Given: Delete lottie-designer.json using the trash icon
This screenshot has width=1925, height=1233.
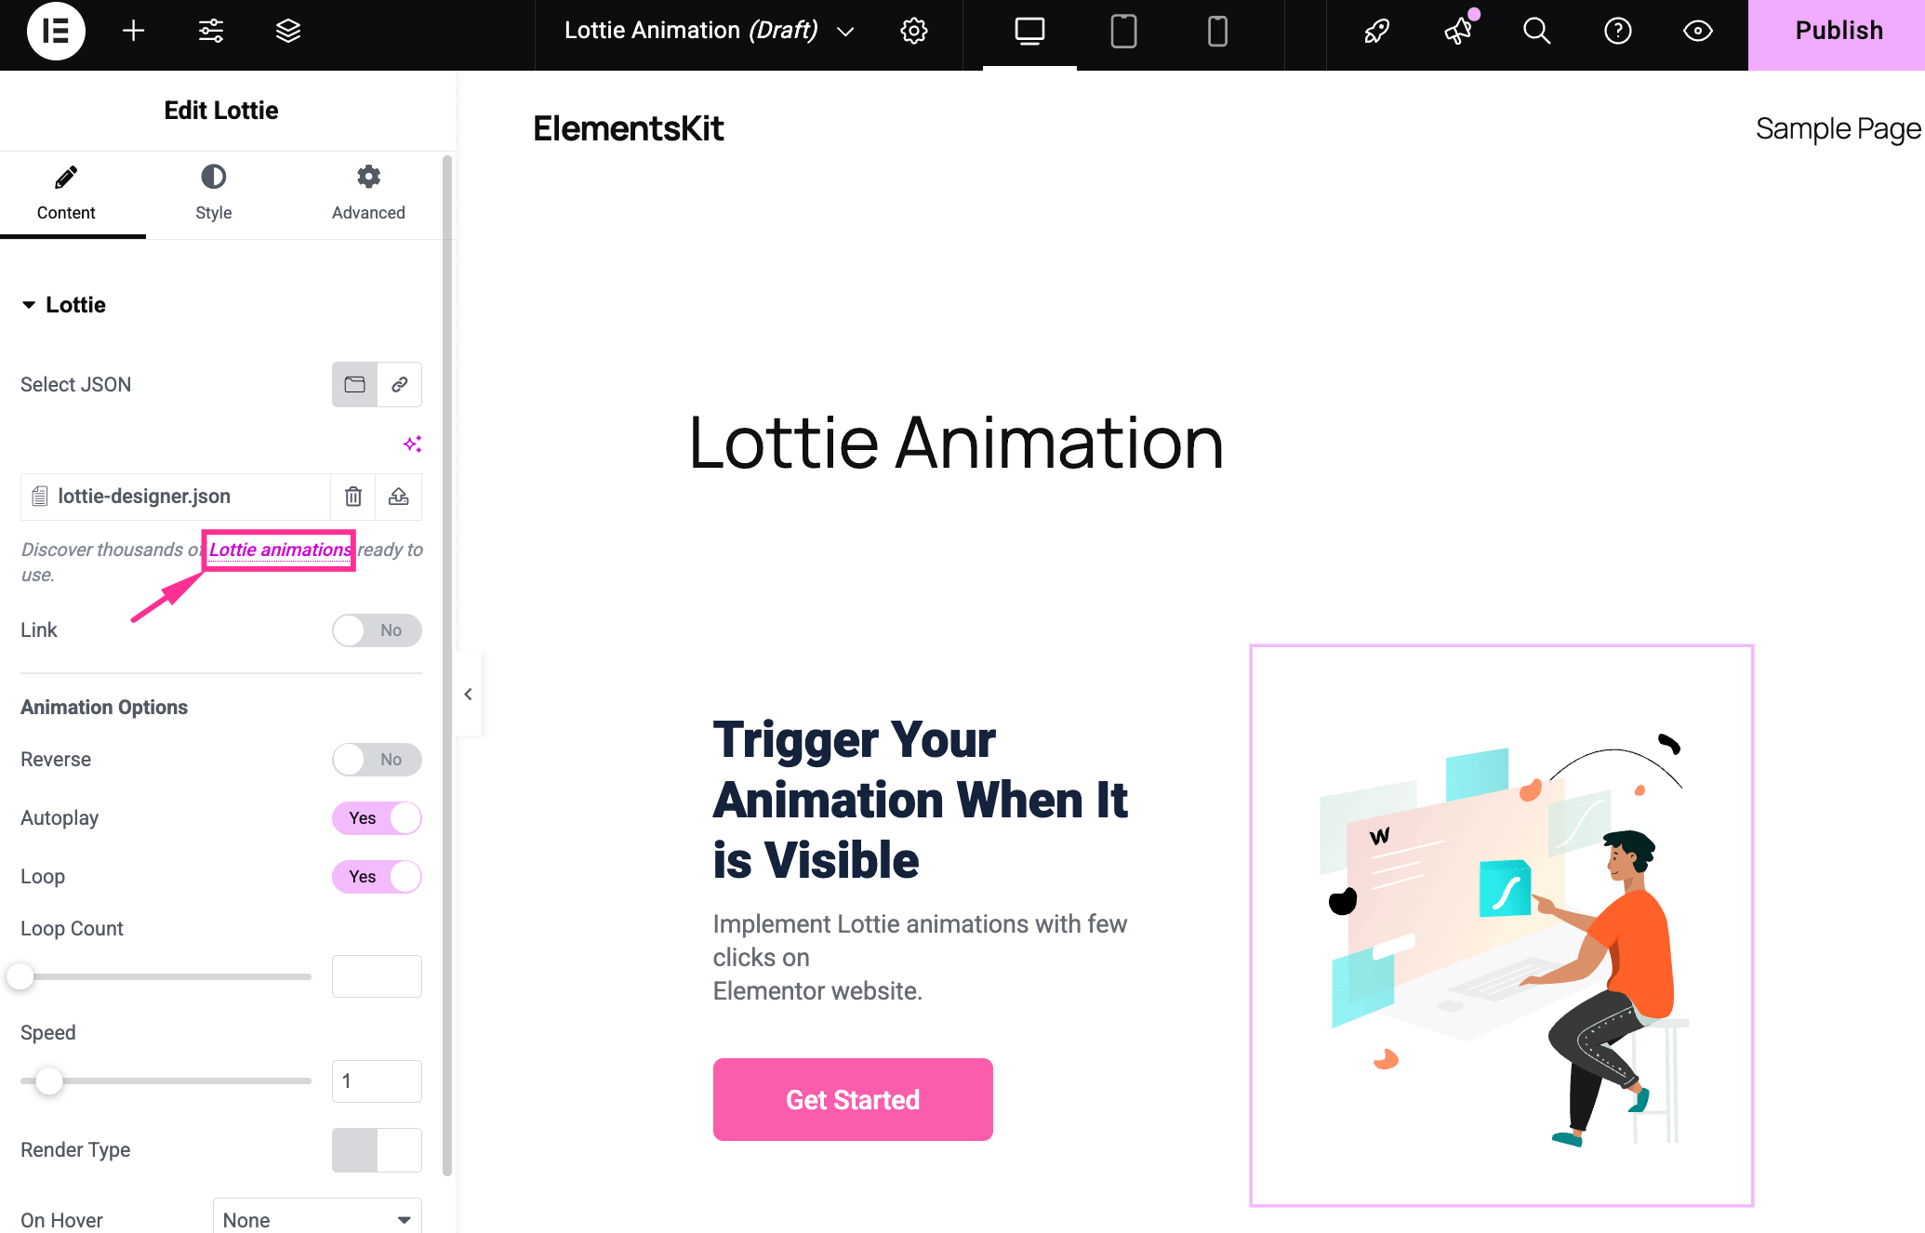Looking at the screenshot, I should (352, 496).
